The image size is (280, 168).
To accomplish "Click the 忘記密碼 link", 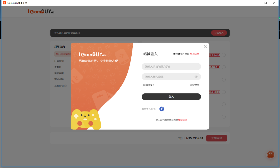I will pyautogui.click(x=195, y=85).
